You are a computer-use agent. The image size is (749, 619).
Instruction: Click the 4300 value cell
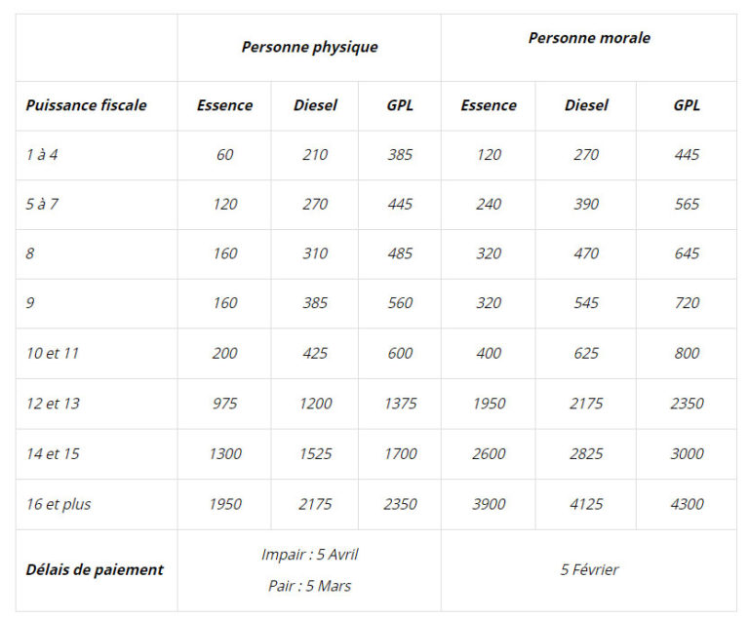click(x=687, y=504)
